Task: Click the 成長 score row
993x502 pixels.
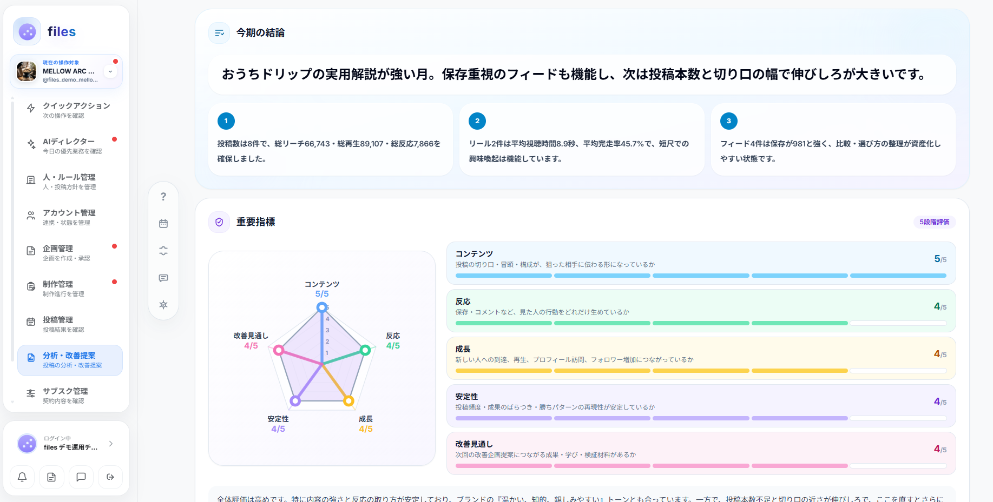Action: click(701, 358)
